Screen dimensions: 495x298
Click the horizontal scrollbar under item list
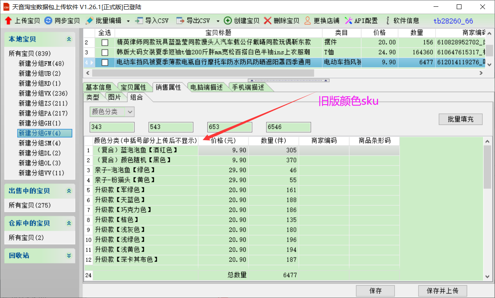tap(203, 73)
